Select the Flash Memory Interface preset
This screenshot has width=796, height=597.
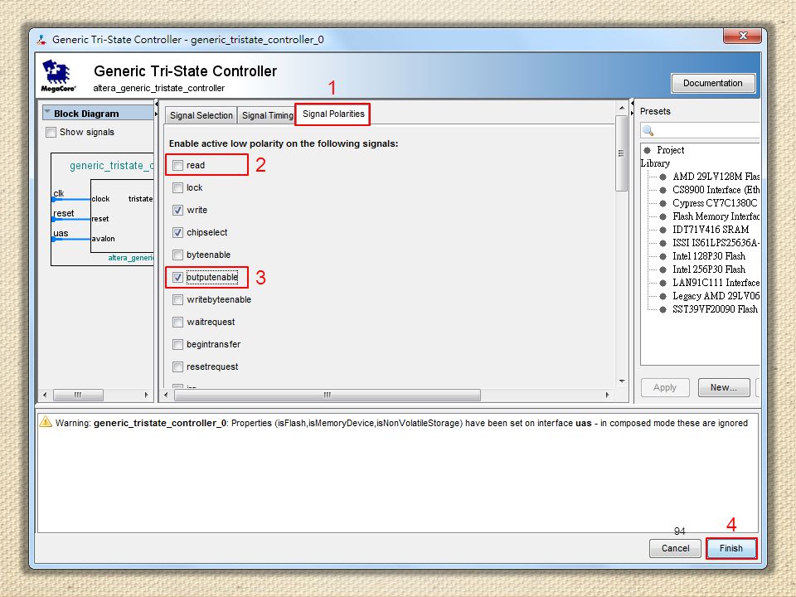point(716,216)
